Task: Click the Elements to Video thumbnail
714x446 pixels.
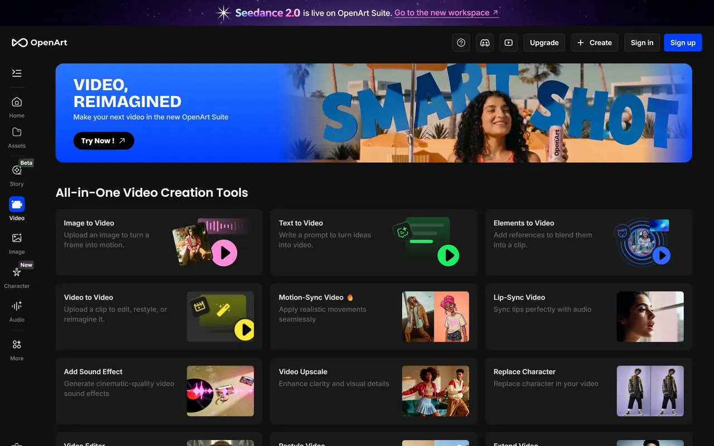Action: click(x=642, y=243)
